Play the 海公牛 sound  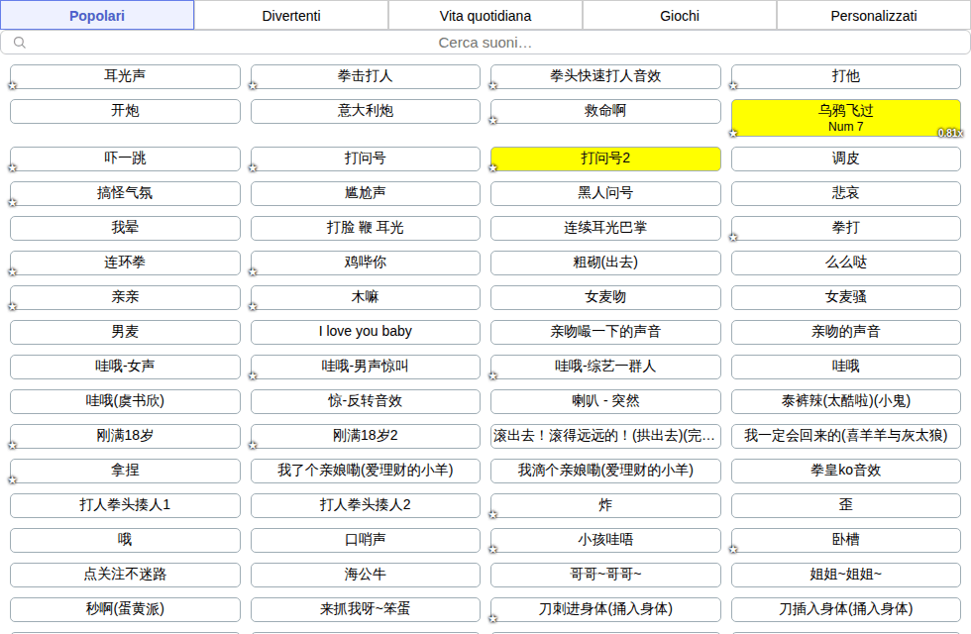click(x=366, y=575)
